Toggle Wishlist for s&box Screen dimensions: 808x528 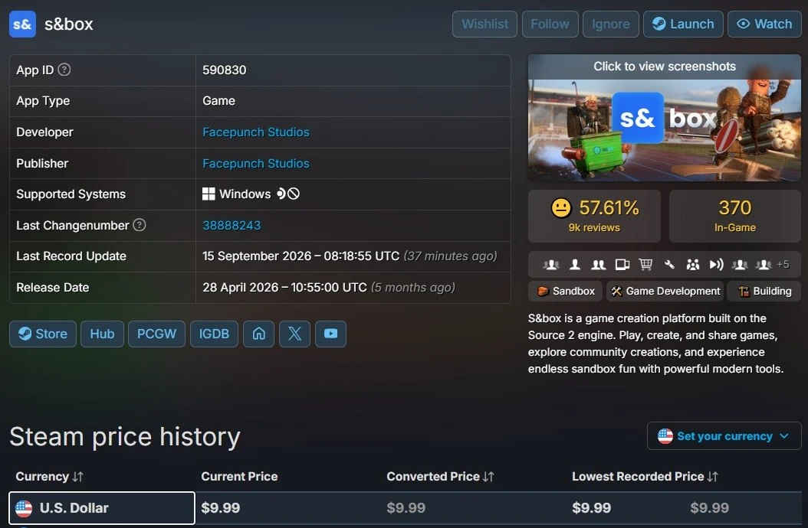coord(485,24)
